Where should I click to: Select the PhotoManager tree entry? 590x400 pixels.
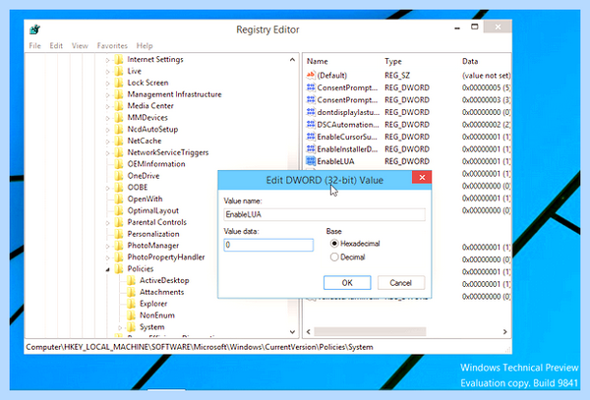click(153, 246)
